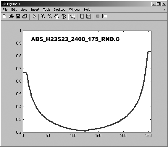Open file using folder toolbar icon

click(11, 16)
